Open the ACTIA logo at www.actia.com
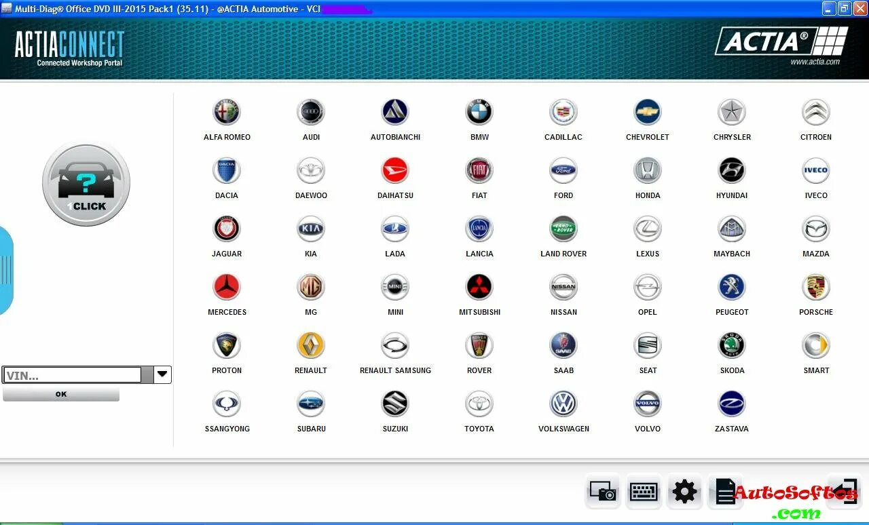The width and height of the screenshot is (869, 525). 782,46
